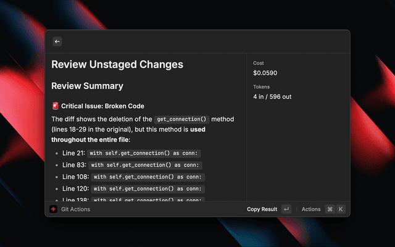Select the Line 21 code snippet
The height and width of the screenshot is (247, 395).
coord(144,153)
